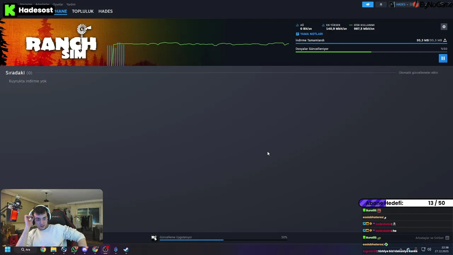This screenshot has width=453, height=255.
Task: Switch to the TOPLULUK tab
Action: coord(83,11)
